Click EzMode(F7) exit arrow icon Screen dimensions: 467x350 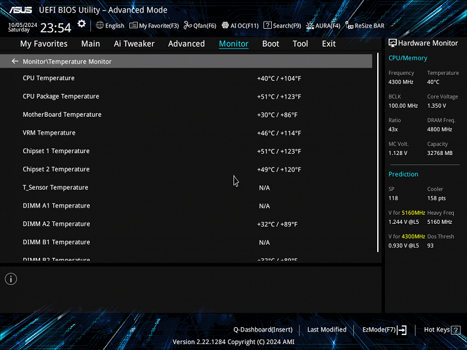click(x=402, y=330)
